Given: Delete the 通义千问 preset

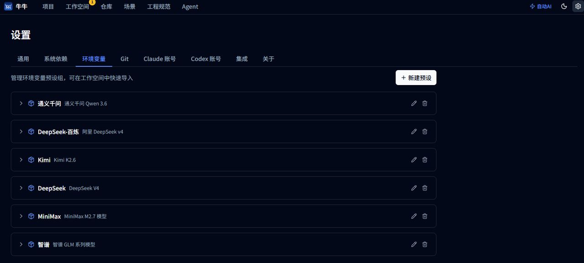Looking at the screenshot, I should pos(425,103).
